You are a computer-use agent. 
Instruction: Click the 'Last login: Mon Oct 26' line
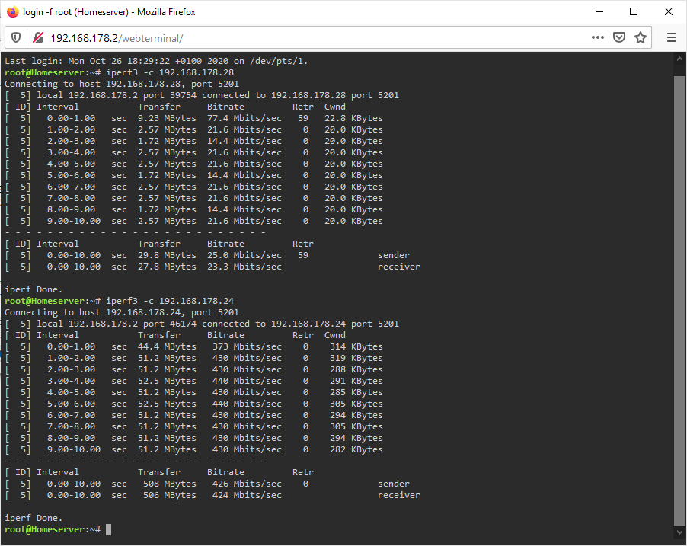tap(156, 62)
